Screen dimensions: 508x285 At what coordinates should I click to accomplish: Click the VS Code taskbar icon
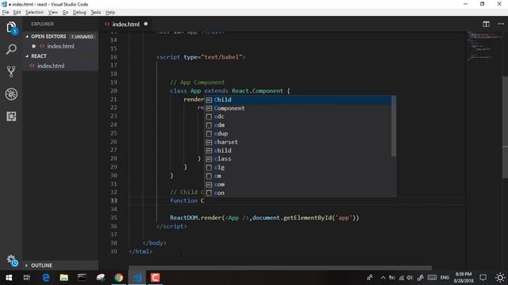tap(137, 278)
